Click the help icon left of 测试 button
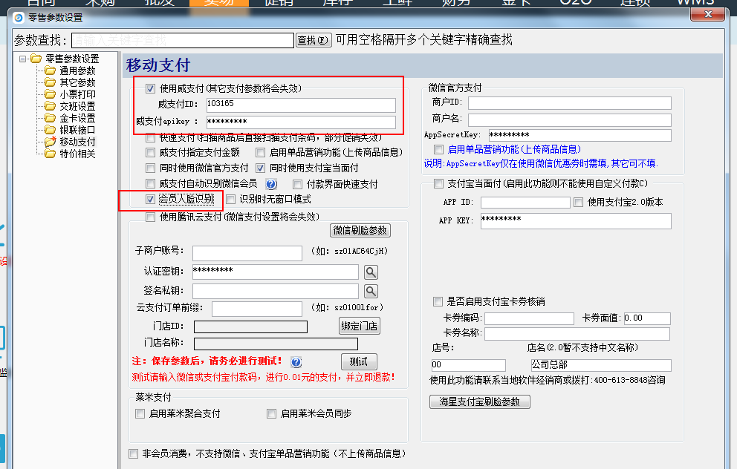The width and height of the screenshot is (737, 469). click(x=296, y=362)
